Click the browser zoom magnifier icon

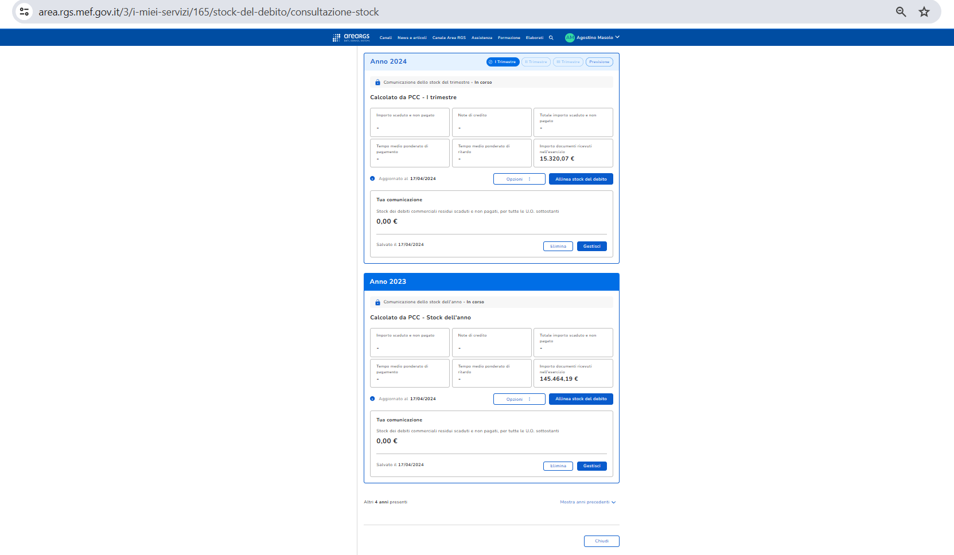pos(901,12)
